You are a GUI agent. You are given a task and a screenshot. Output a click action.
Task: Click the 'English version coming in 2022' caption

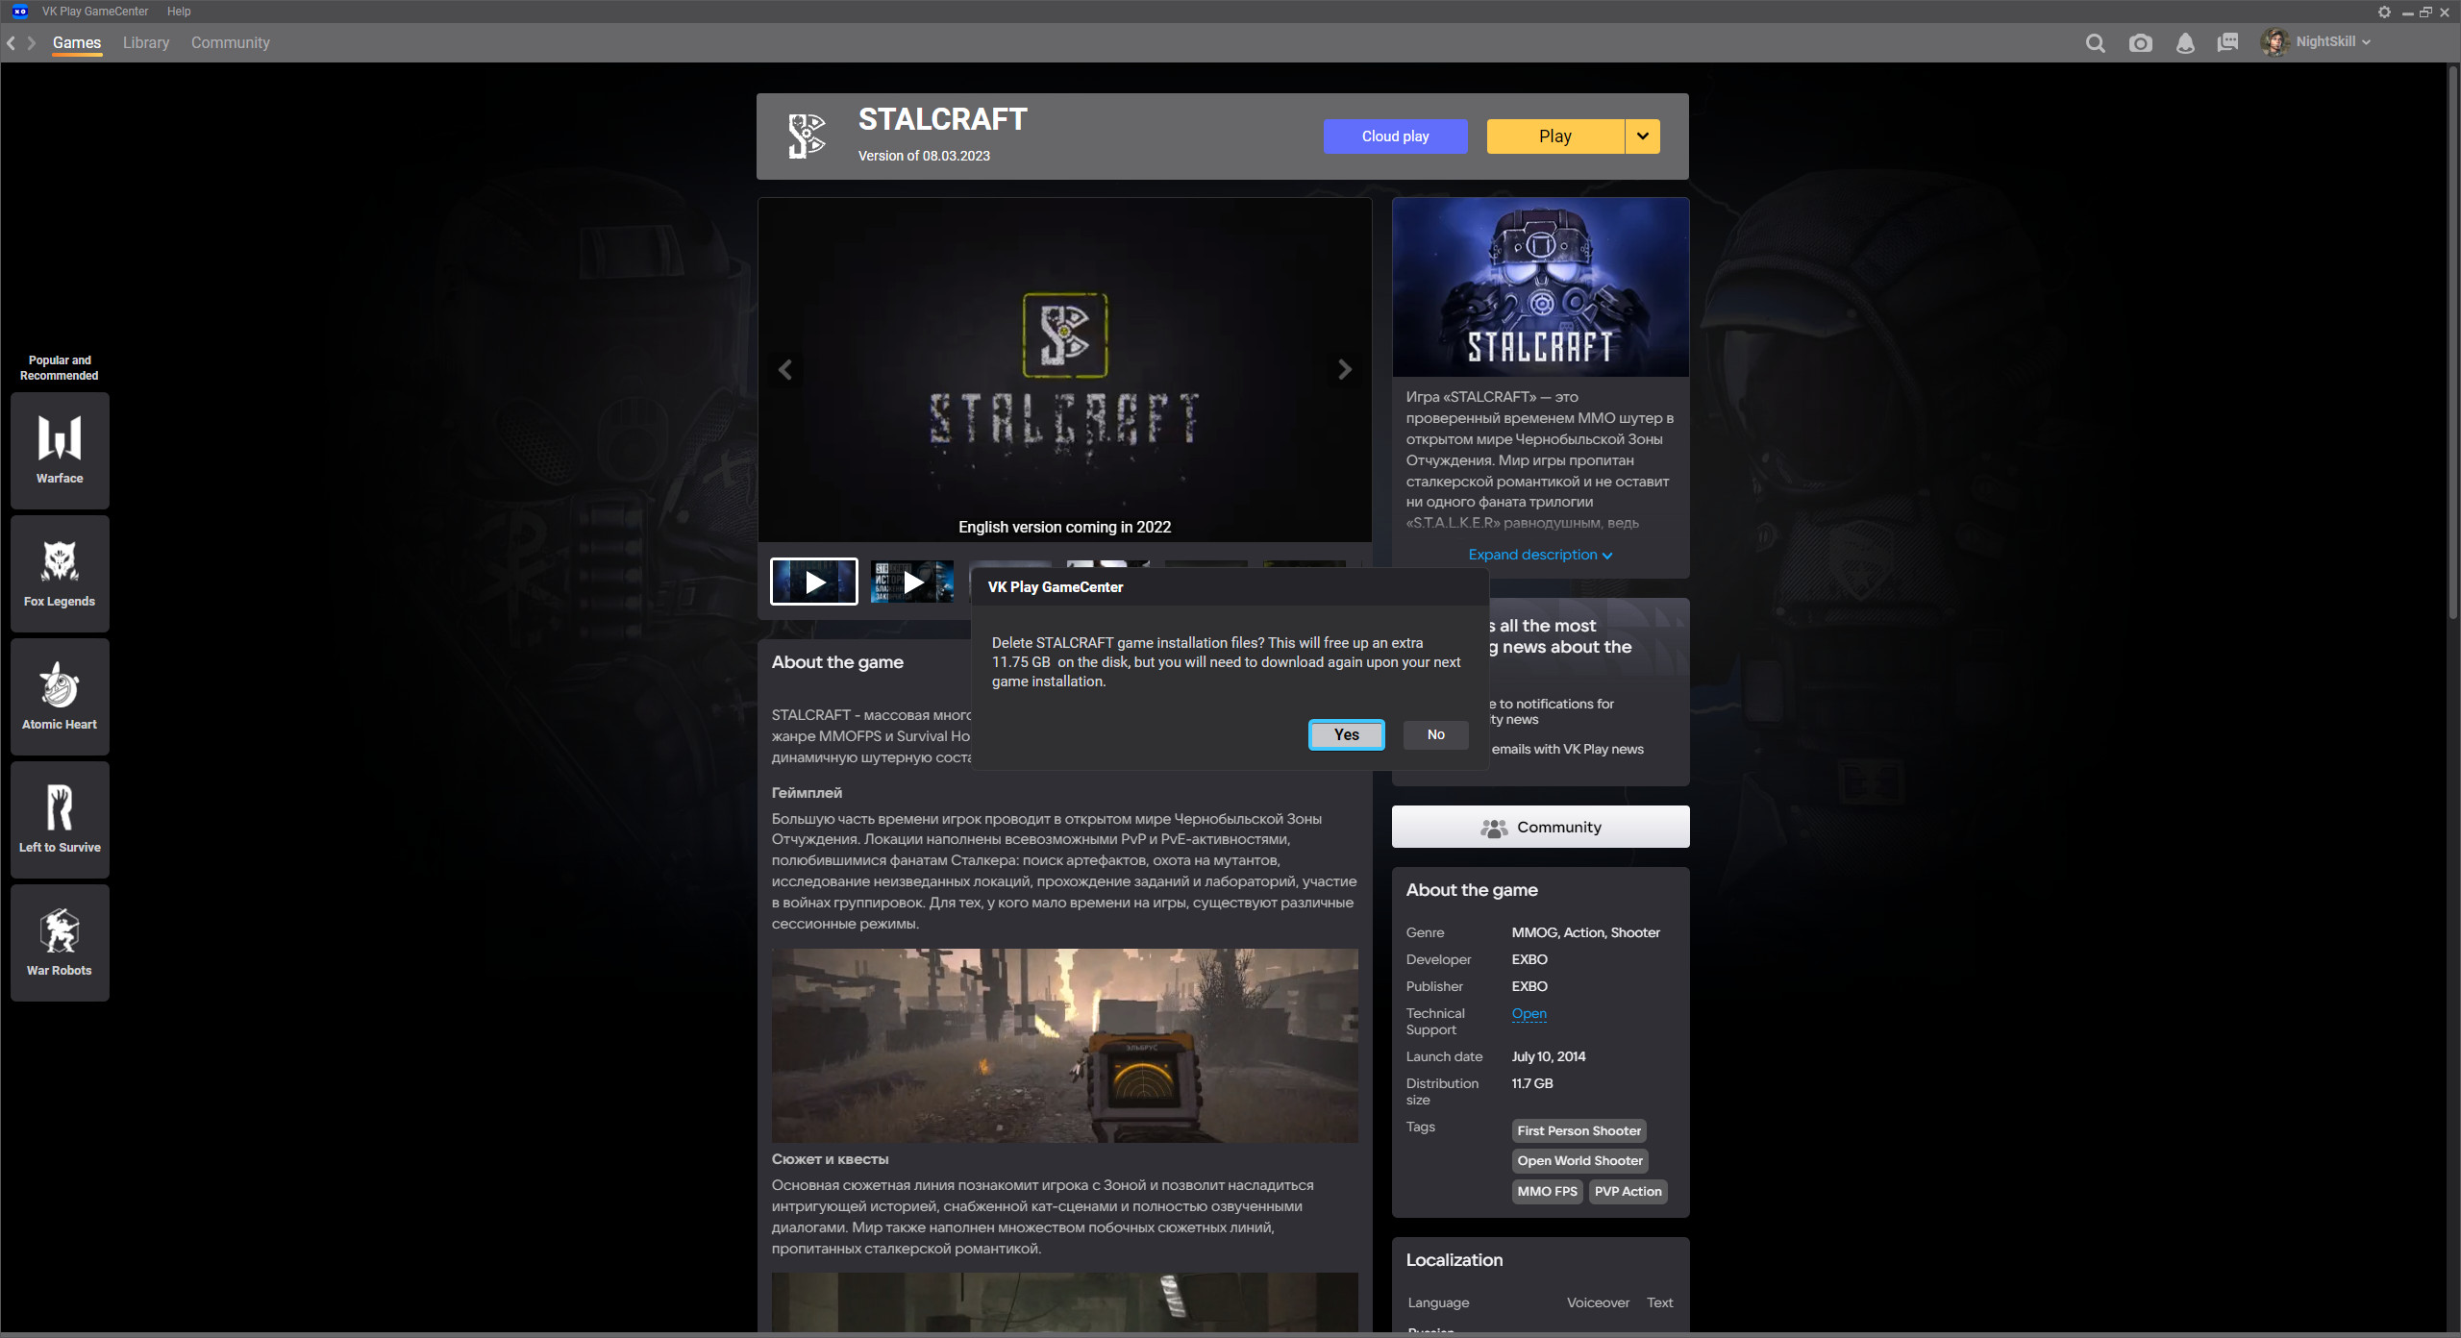click(1064, 527)
